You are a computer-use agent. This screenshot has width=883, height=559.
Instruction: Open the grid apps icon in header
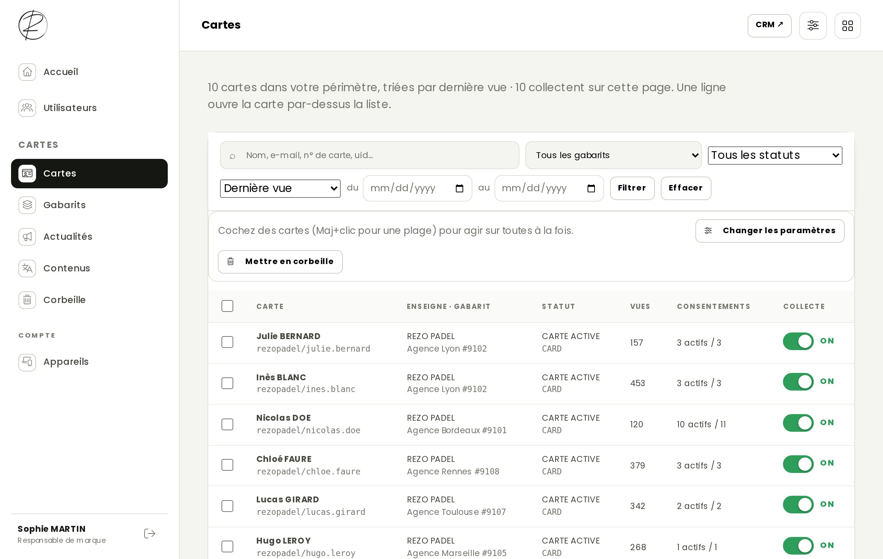(x=847, y=25)
